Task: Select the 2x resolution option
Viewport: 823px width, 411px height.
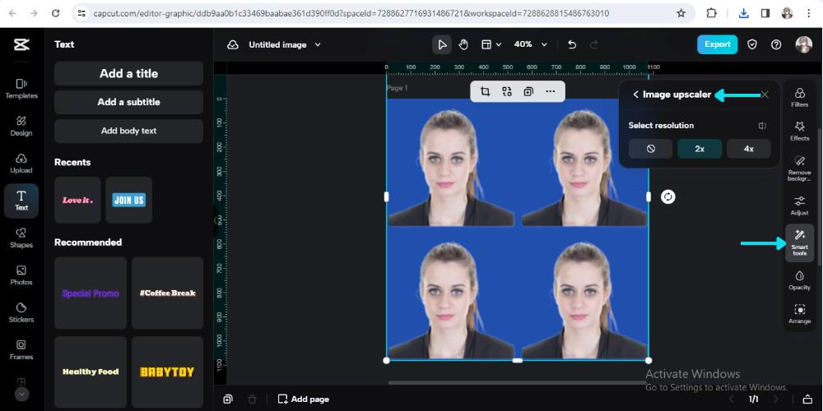Action: click(700, 149)
